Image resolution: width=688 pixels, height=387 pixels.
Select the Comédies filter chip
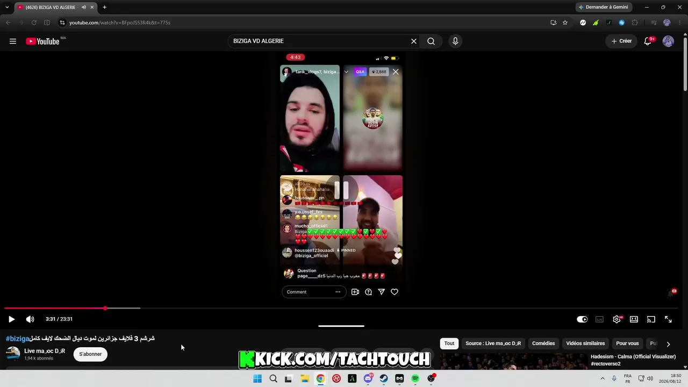pyautogui.click(x=543, y=343)
